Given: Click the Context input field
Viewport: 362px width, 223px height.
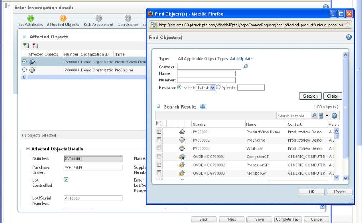Looking at the screenshot, I should coord(209,67).
